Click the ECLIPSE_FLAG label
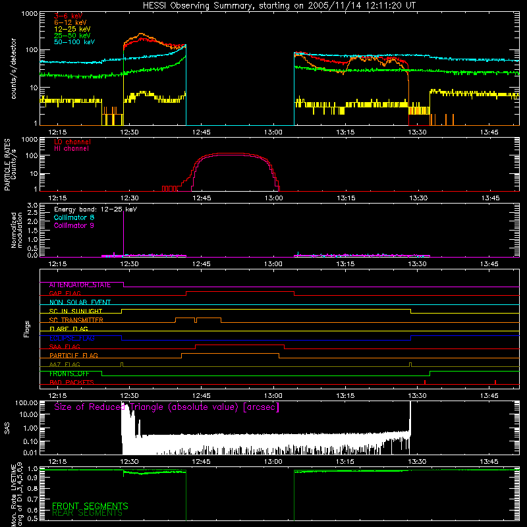 (x=72, y=338)
